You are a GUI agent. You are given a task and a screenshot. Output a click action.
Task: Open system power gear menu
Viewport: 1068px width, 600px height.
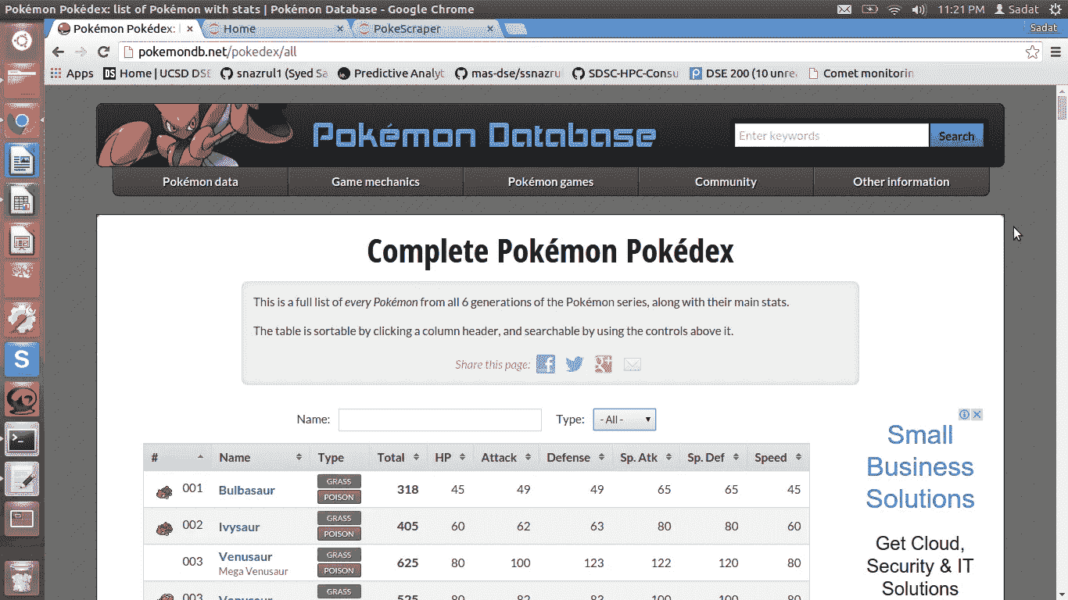coord(1054,9)
